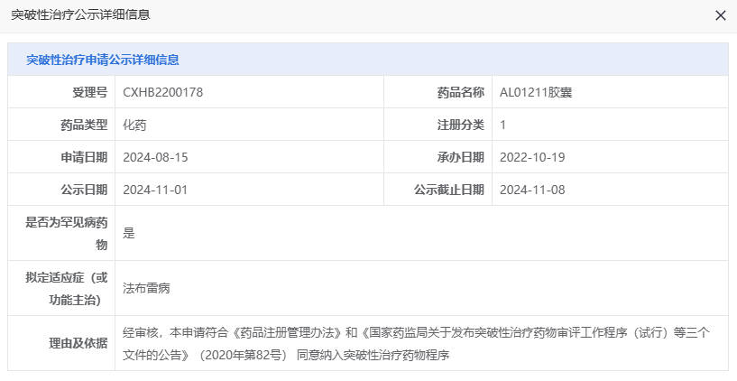Click the 理由及依据 field label
The image size is (737, 381).
[78, 343]
